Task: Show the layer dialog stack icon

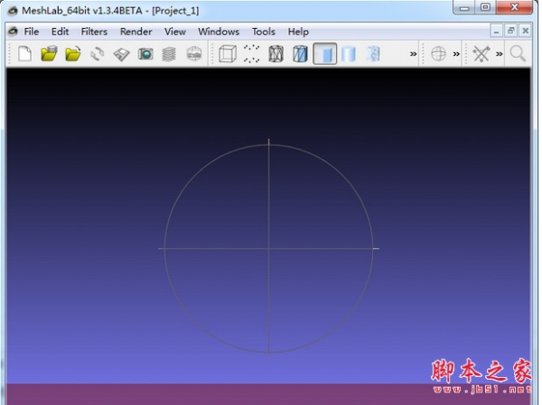Action: pyautogui.click(x=169, y=54)
